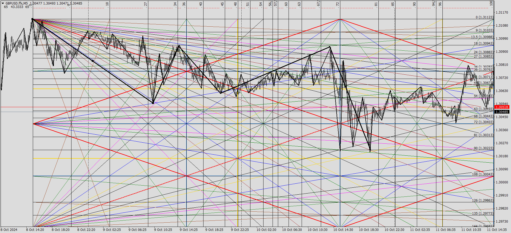Click the level label 108 (1.30043)

[483, 174]
